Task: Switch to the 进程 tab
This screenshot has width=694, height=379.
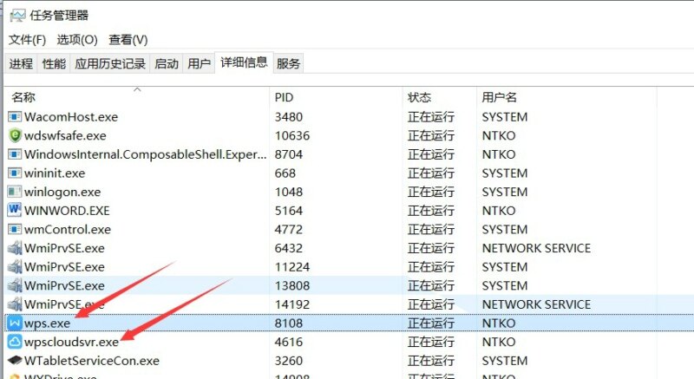Action: [x=21, y=63]
